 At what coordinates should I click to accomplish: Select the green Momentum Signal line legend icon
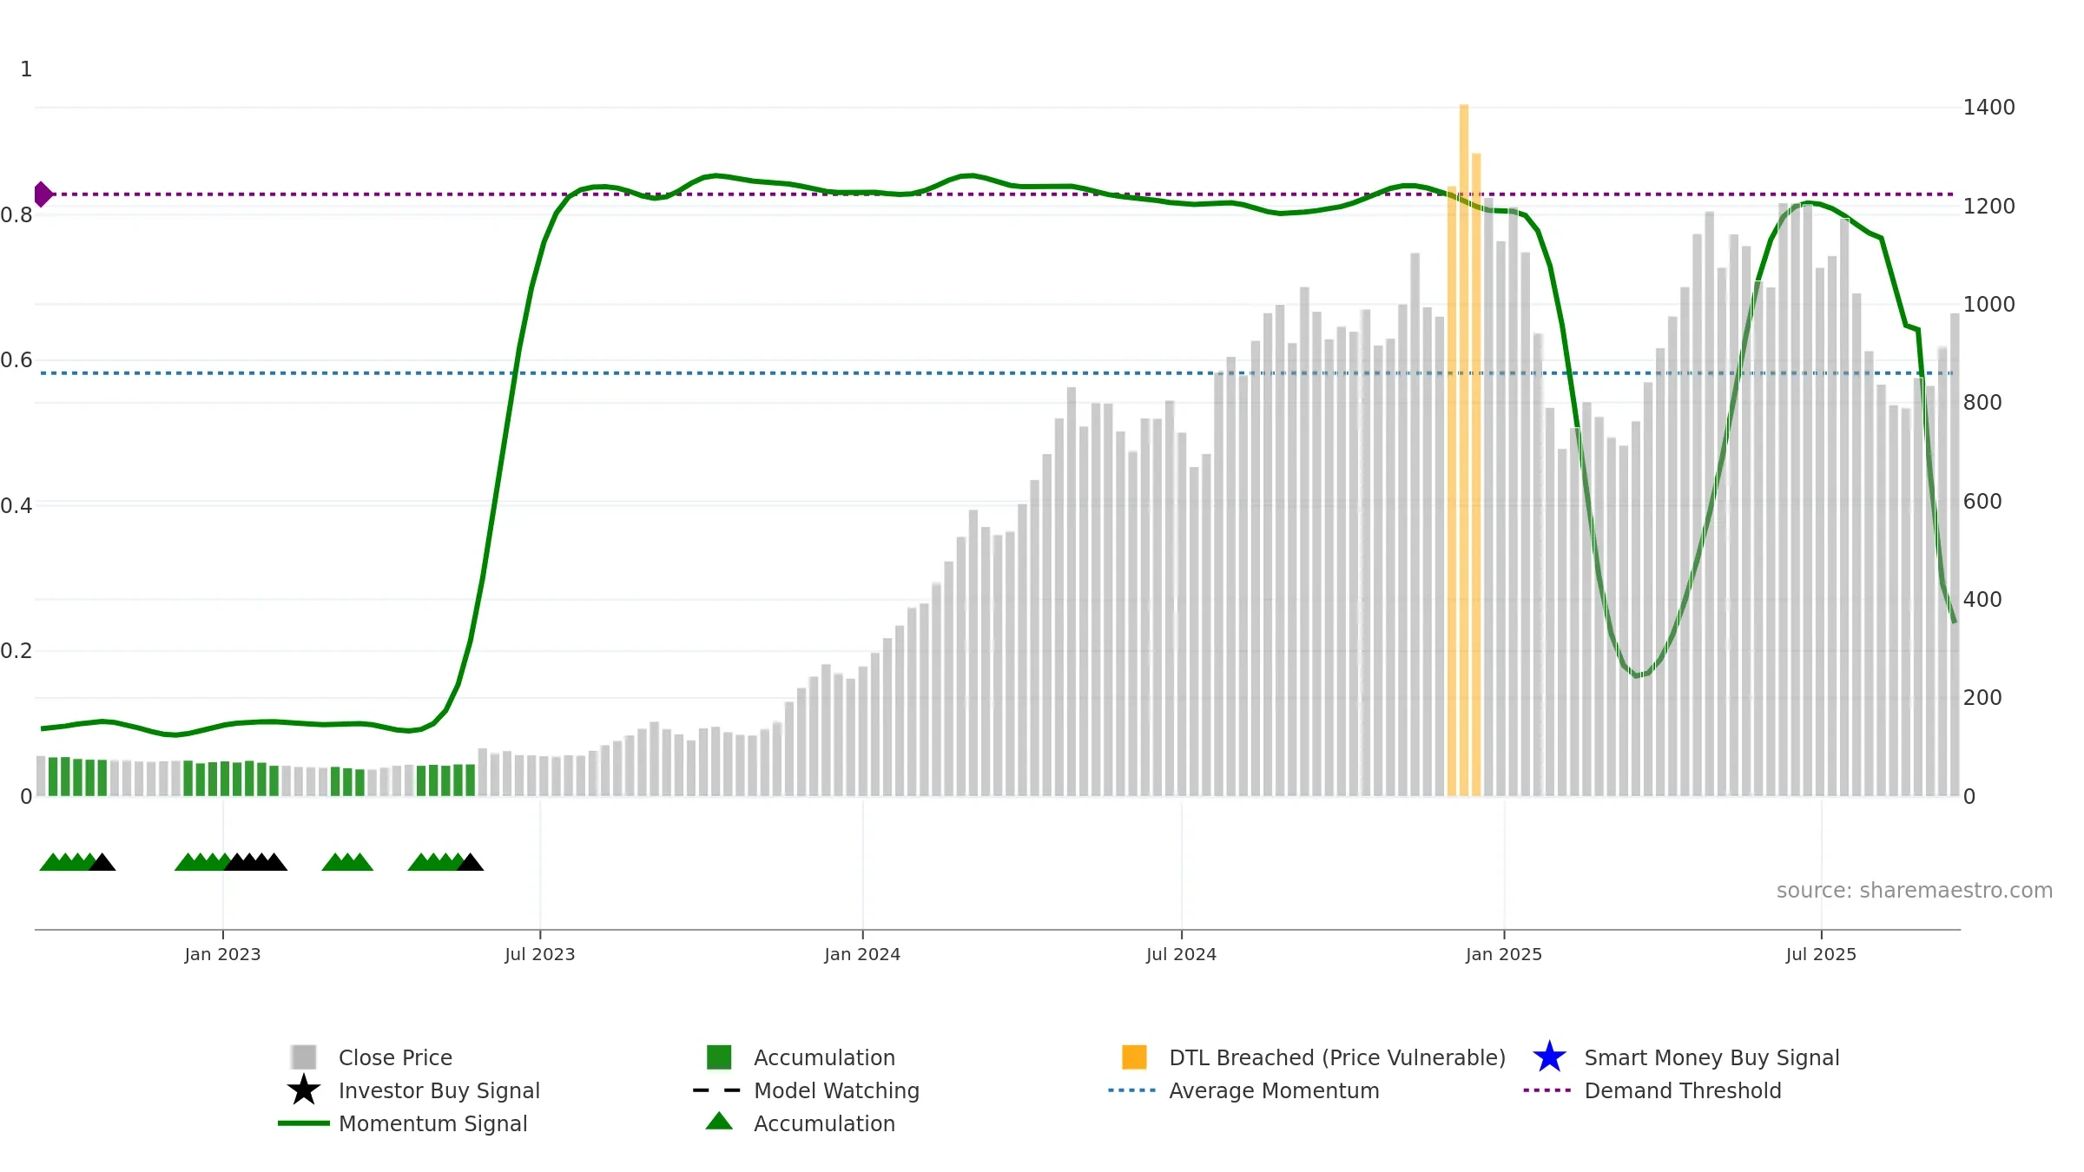(304, 1123)
